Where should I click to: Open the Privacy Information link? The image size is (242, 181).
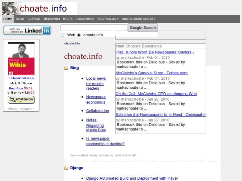(x=21, y=109)
